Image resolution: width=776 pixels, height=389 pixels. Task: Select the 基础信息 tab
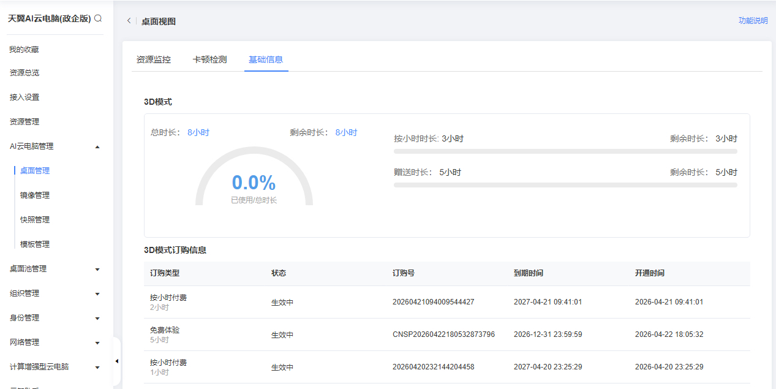pyautogui.click(x=266, y=59)
